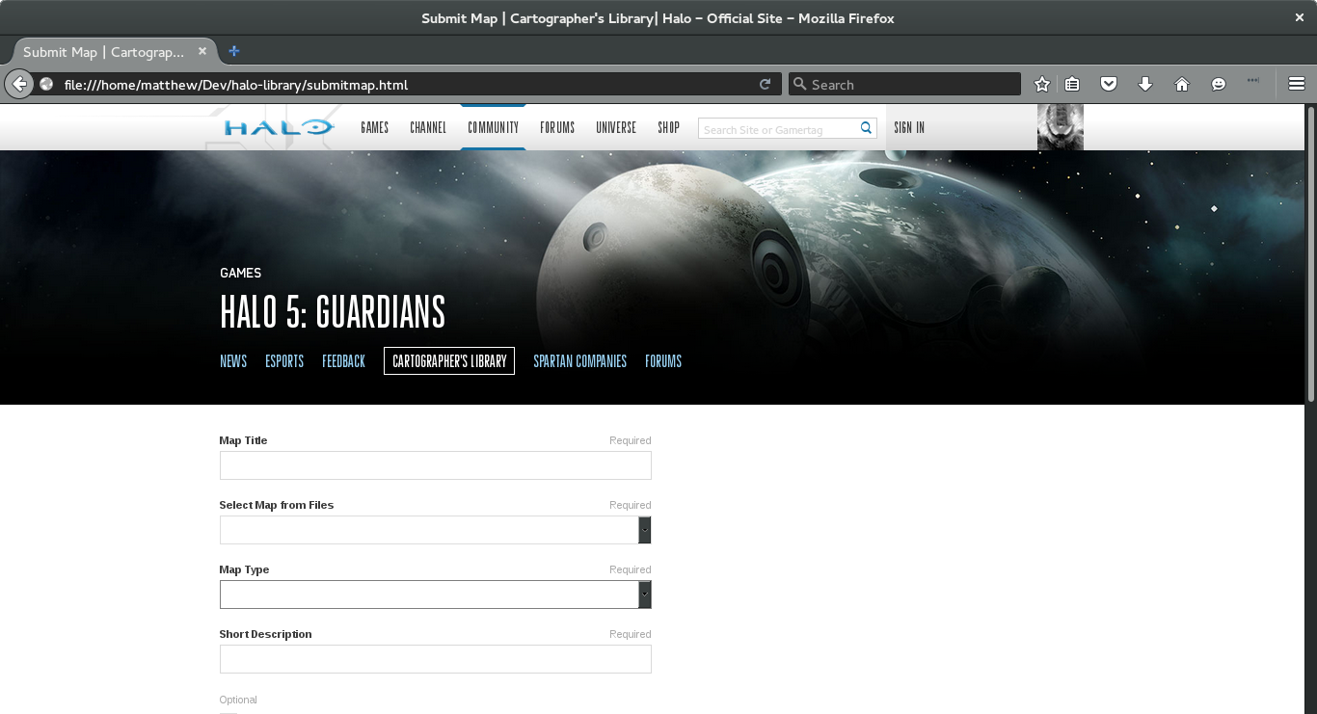Go to the News sub-tab

[233, 361]
